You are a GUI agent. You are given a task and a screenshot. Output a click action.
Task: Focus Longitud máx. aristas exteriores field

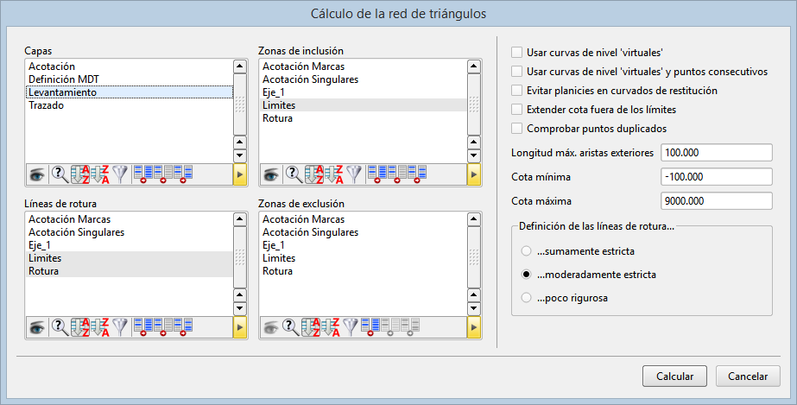(717, 153)
